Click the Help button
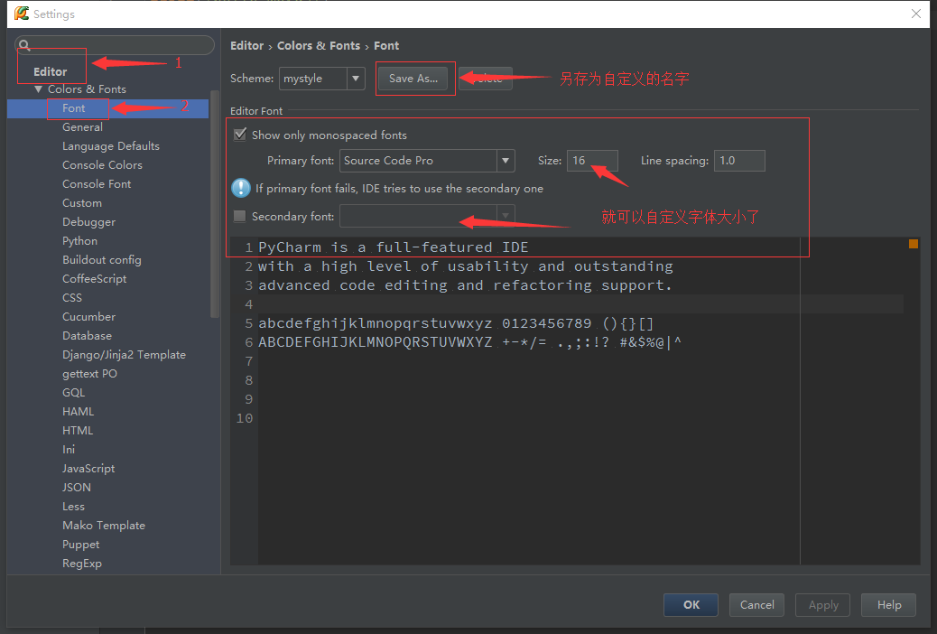This screenshot has width=937, height=634. coord(888,605)
